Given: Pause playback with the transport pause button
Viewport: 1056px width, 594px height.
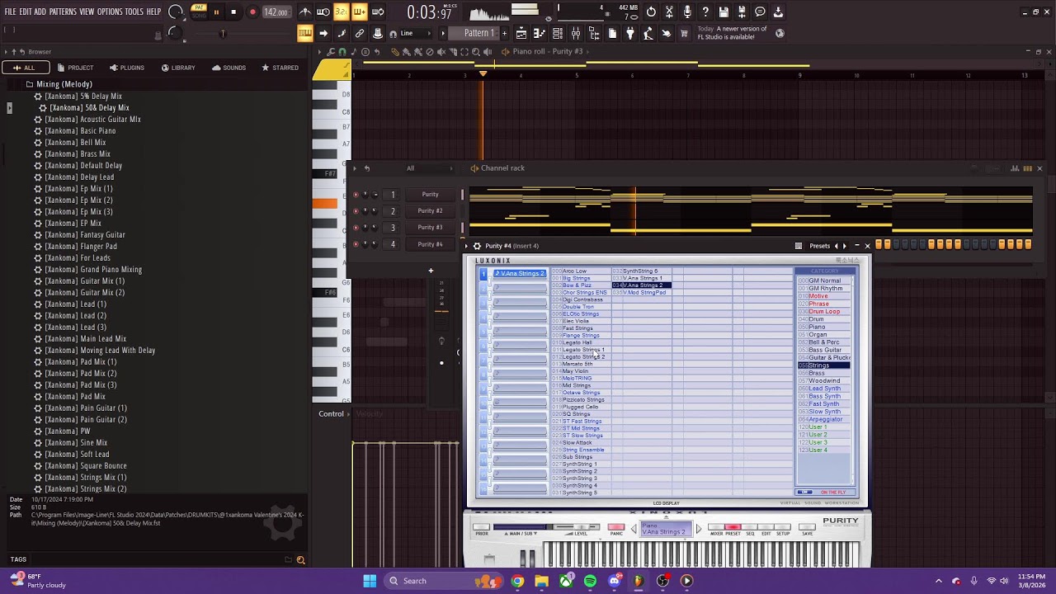Looking at the screenshot, I should [x=216, y=12].
